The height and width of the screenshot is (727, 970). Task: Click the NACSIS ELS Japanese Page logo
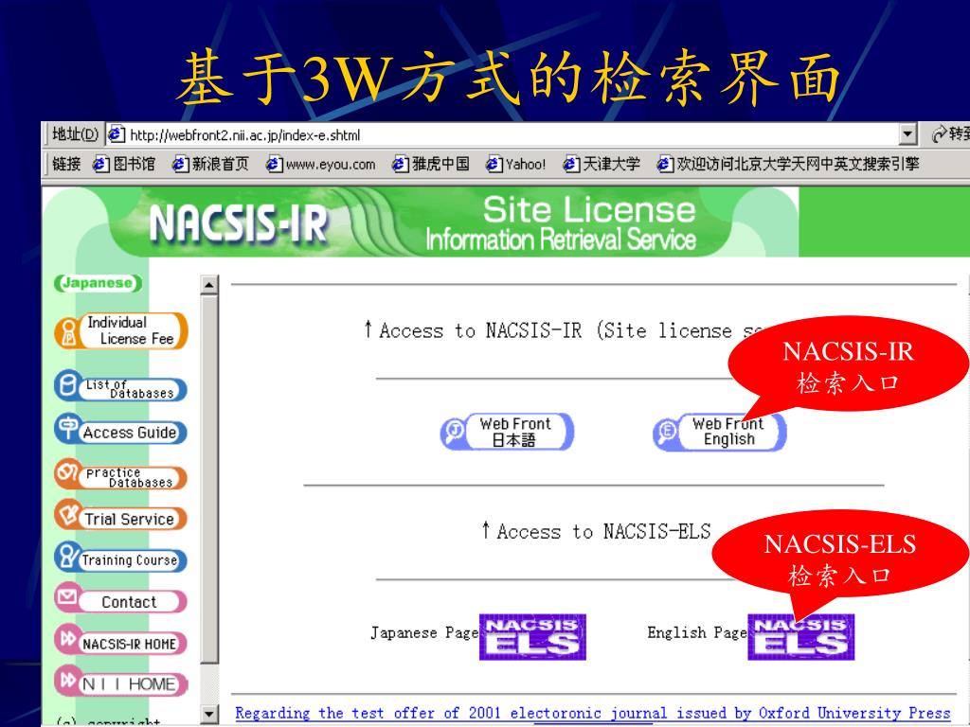[532, 637]
